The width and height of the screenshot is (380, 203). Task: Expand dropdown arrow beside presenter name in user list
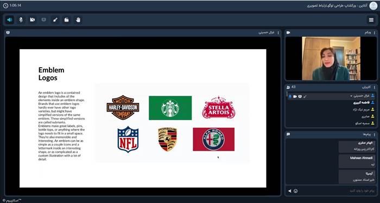click(x=351, y=96)
